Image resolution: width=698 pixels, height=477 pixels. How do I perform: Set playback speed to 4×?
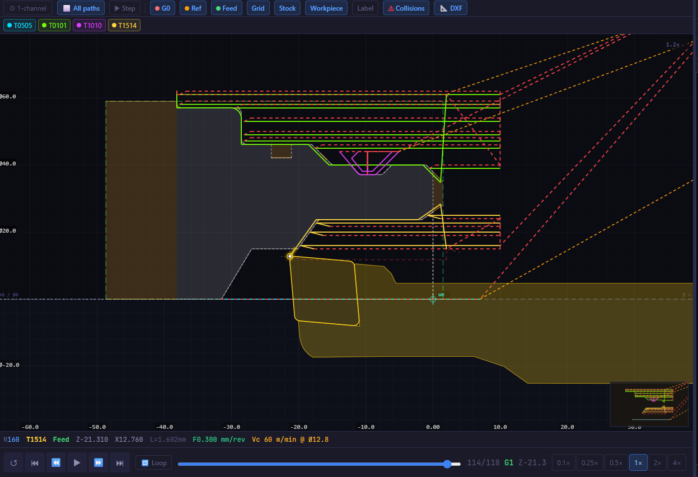pyautogui.click(x=677, y=463)
